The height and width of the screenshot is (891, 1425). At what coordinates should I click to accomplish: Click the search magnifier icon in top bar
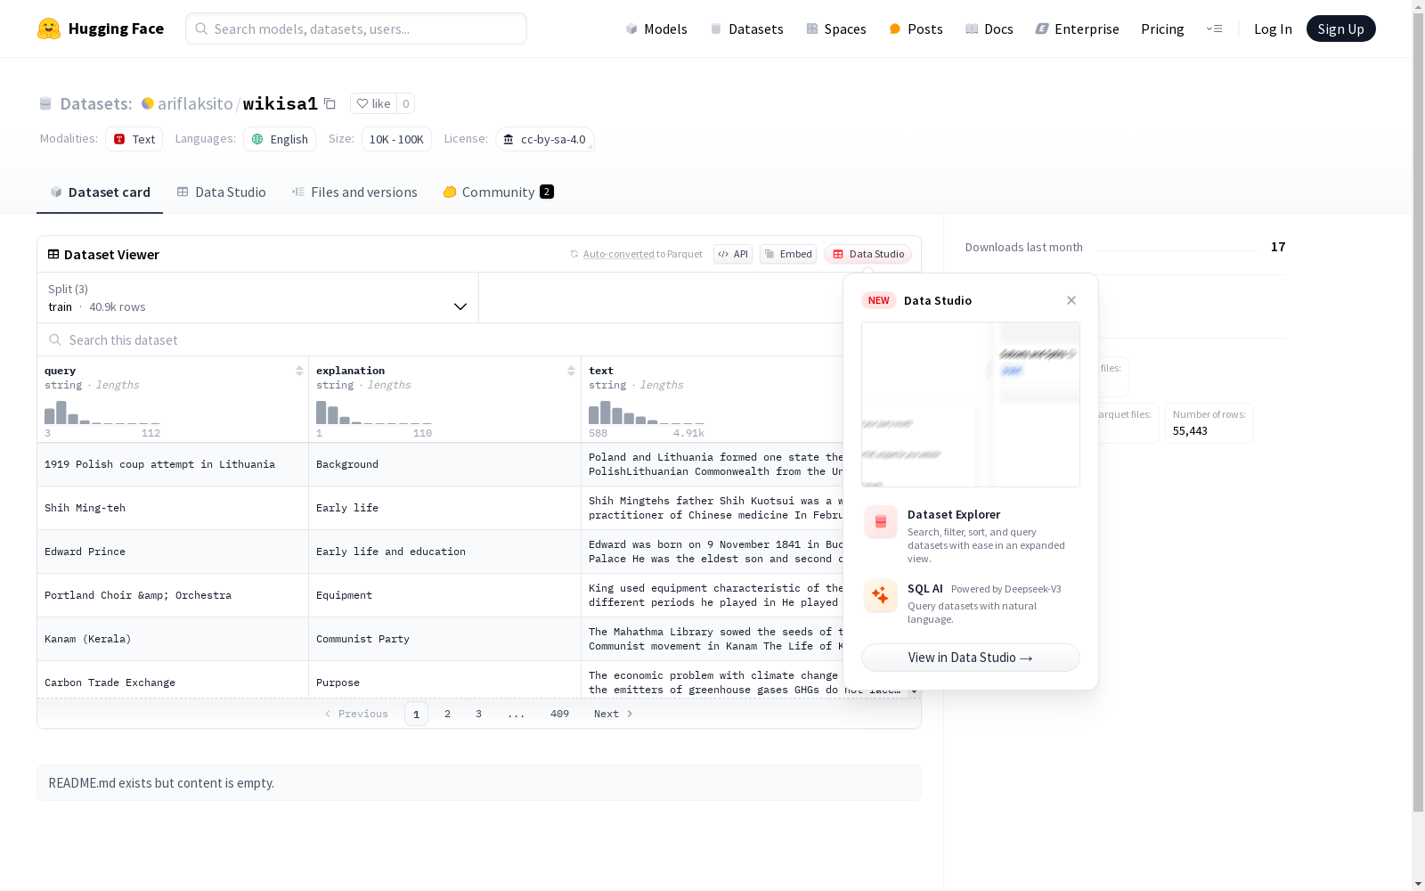201,29
